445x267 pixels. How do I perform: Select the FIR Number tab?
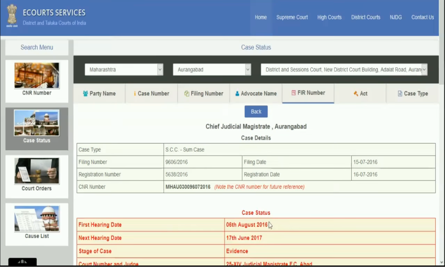click(x=308, y=93)
